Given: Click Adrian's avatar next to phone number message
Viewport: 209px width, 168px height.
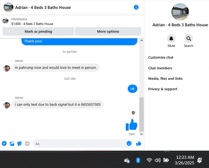Looking at the screenshot, I should (x=7, y=105).
